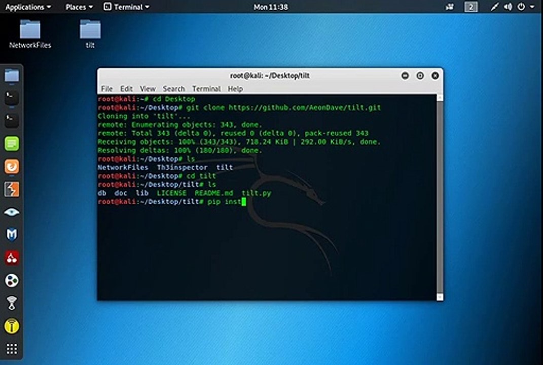Click the terminal vertical scrollbar
The image size is (543, 365).
[x=440, y=197]
